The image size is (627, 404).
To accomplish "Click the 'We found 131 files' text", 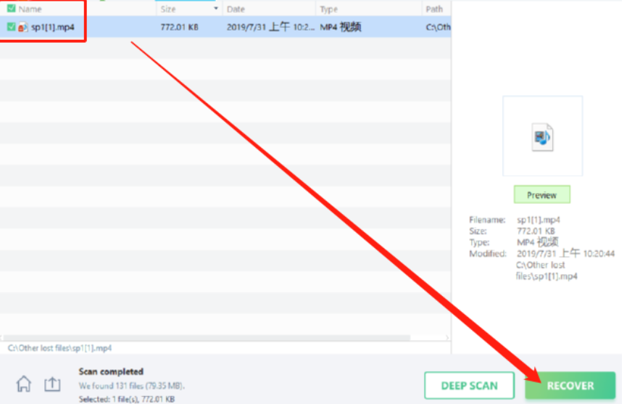I will (131, 386).
